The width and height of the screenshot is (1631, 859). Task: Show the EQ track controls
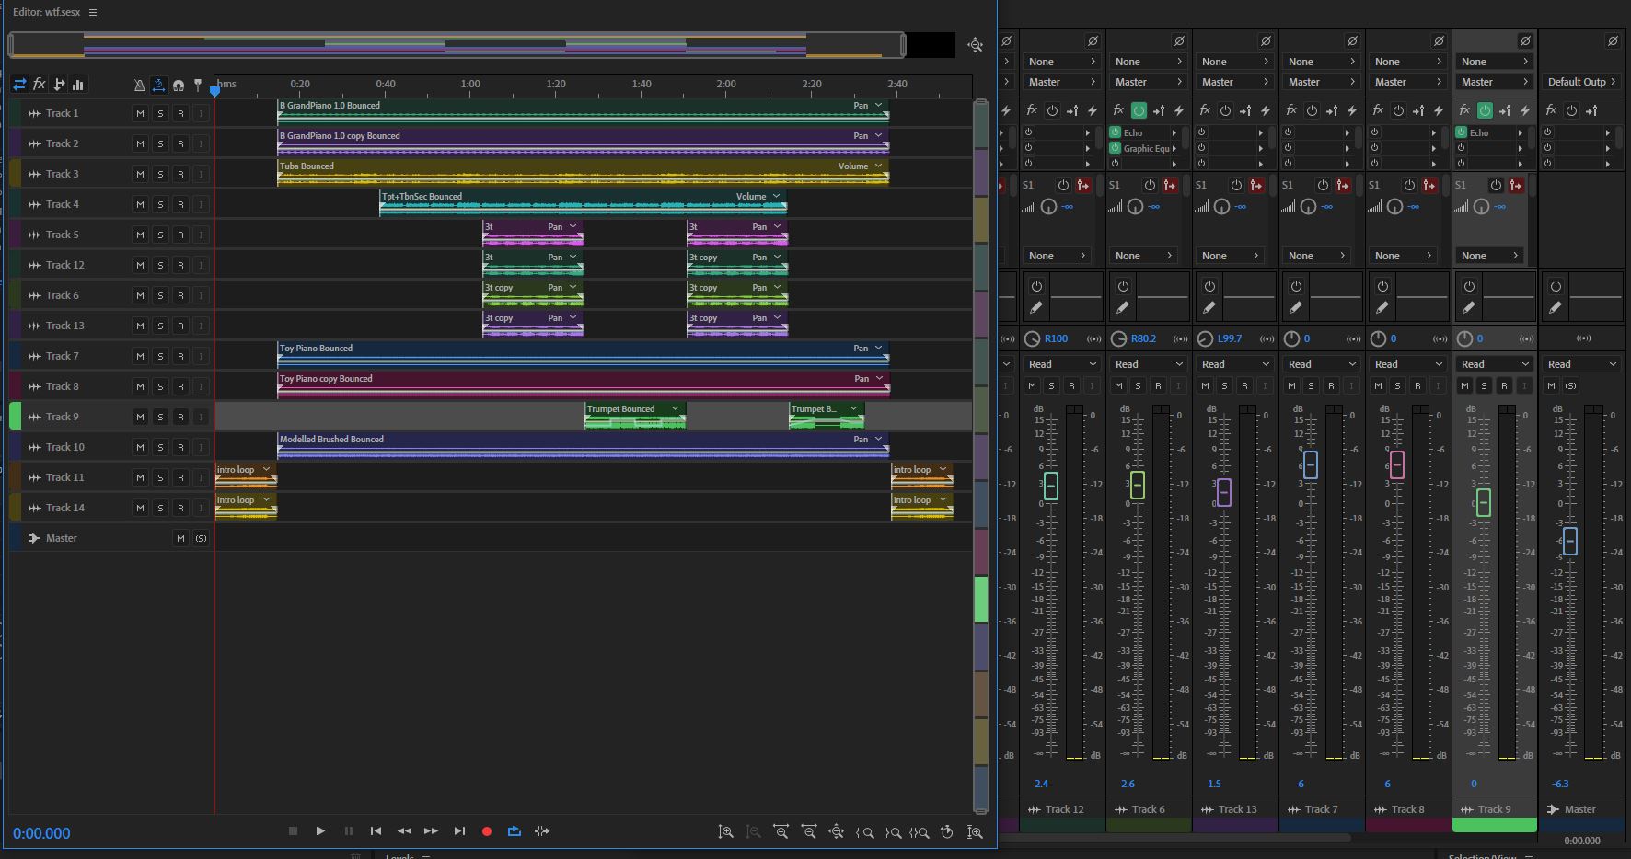pos(78,85)
